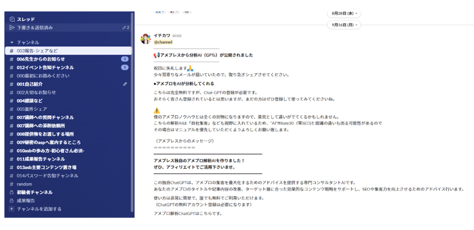This screenshot has width=474, height=230.
Task: Click the warning sign emoji
Action: pos(156,110)
